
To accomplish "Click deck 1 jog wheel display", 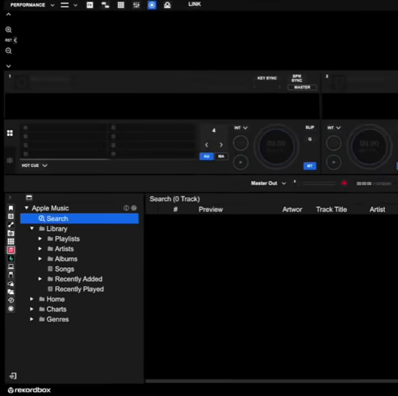I will [277, 147].
